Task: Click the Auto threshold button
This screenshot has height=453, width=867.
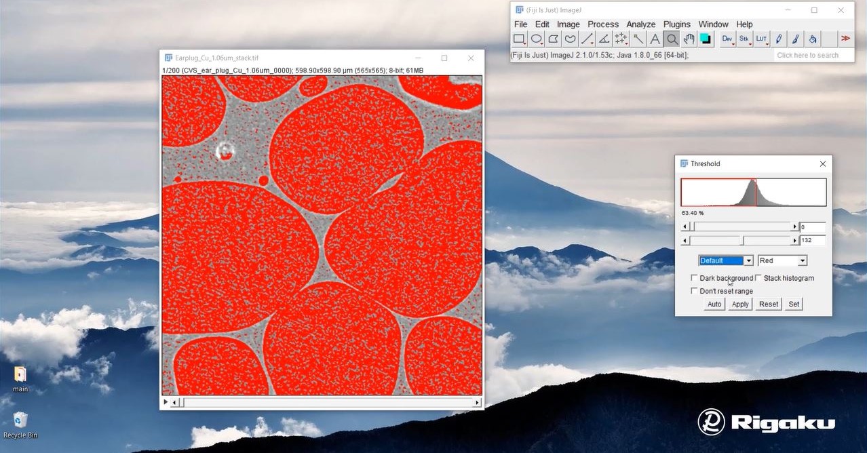Action: click(714, 304)
